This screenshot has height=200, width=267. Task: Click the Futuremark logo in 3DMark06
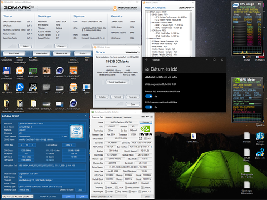coord(125,8)
